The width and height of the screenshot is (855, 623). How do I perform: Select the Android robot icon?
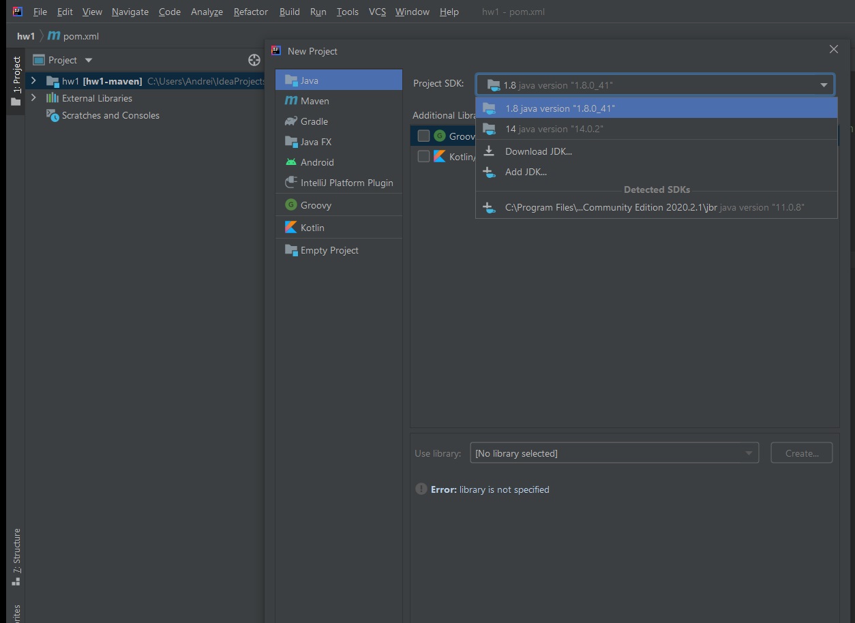click(291, 162)
